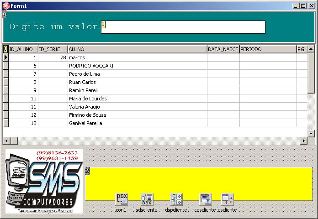Viewport: 318px width, 219px height.
Task: Select the con1 DBX connection component
Action: pos(122,199)
